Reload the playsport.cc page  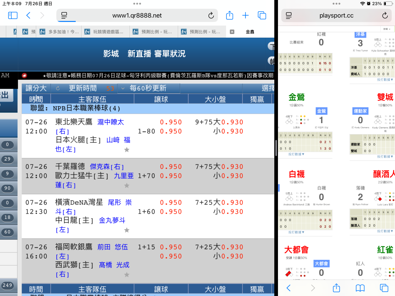(385, 16)
